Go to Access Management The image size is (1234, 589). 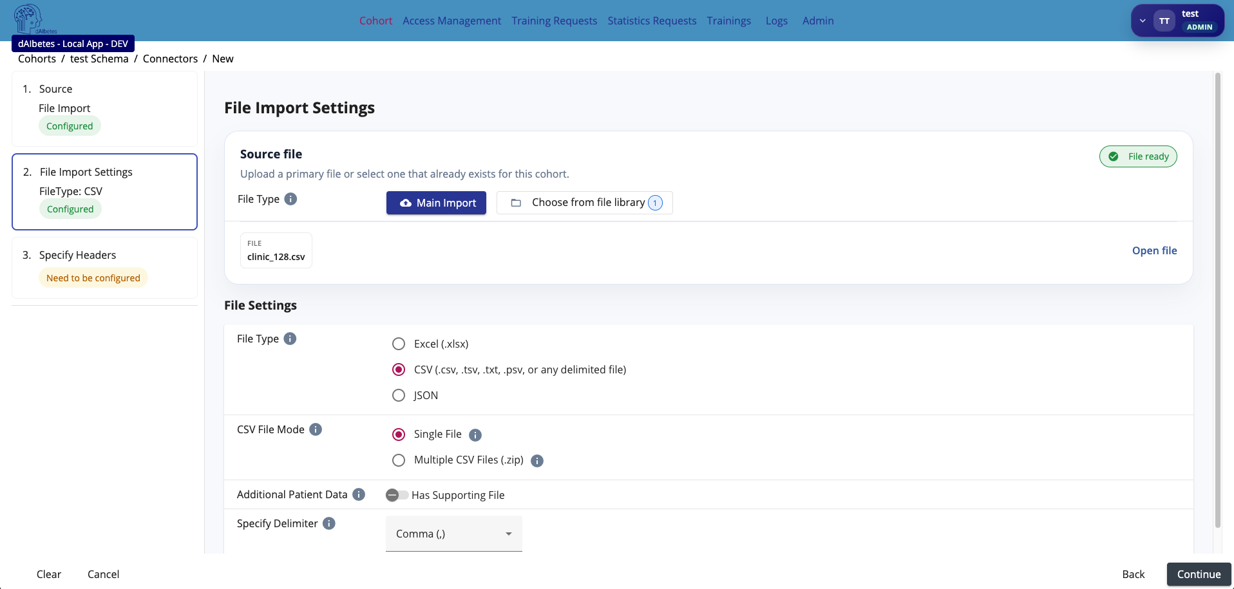451,21
